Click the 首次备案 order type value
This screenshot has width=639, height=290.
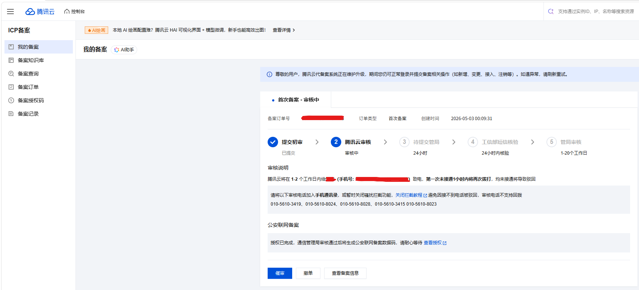397,119
